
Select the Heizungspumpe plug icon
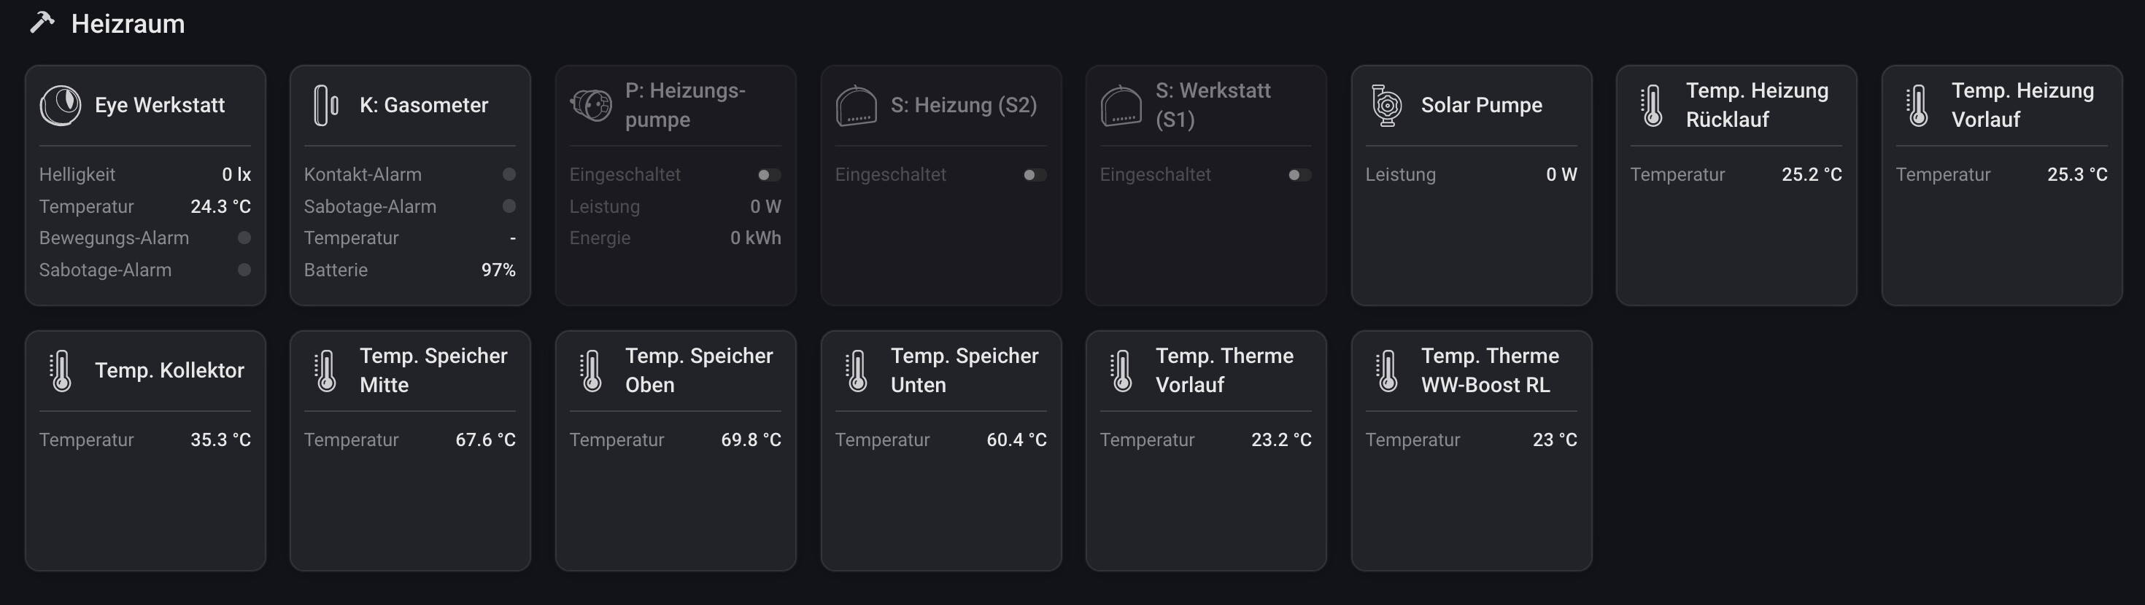coord(591,106)
